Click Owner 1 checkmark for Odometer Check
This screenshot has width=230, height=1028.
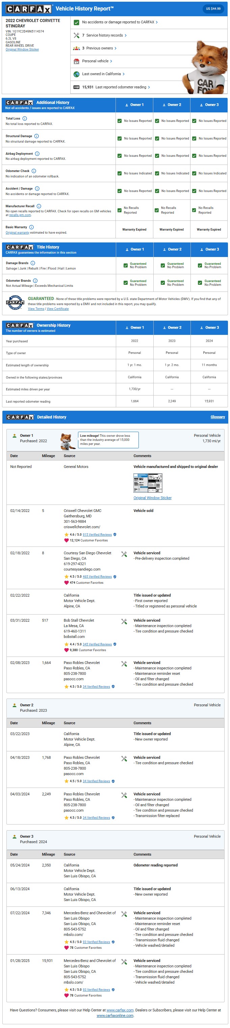[x=119, y=173]
